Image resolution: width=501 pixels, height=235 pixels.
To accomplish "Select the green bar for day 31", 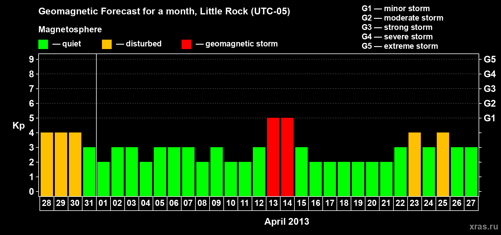I will coord(89,172).
